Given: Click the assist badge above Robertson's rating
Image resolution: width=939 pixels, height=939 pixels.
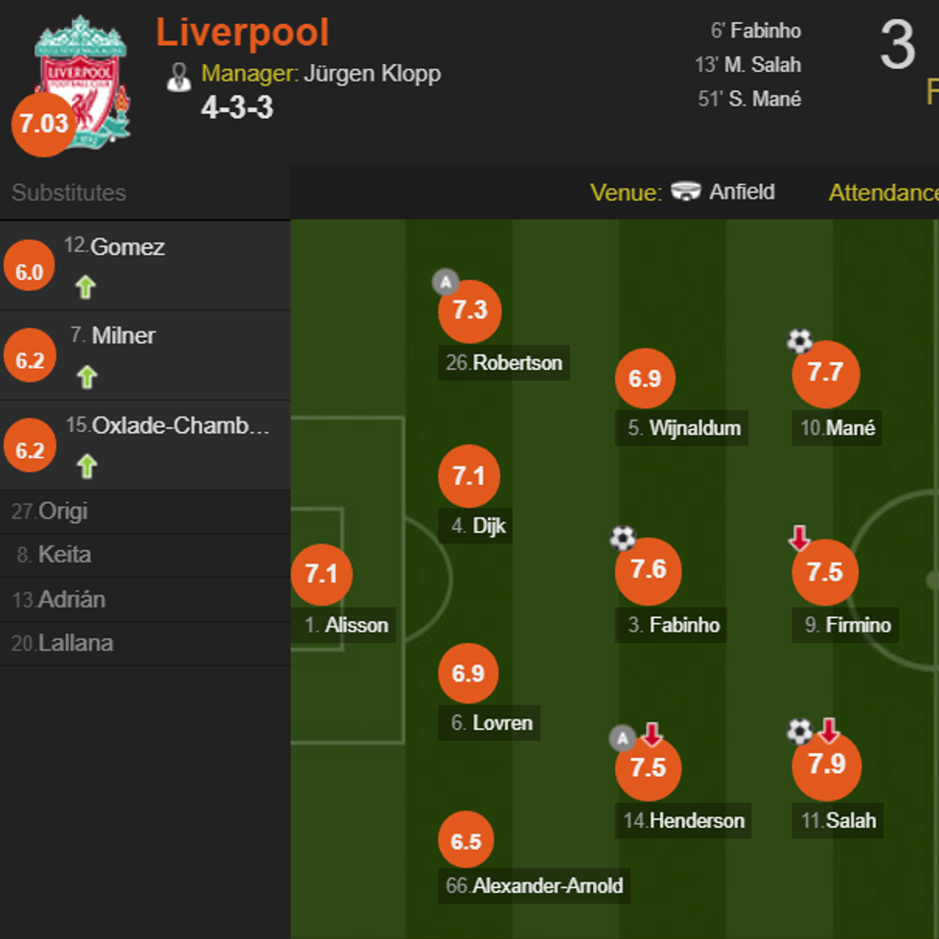Looking at the screenshot, I should point(445,282).
